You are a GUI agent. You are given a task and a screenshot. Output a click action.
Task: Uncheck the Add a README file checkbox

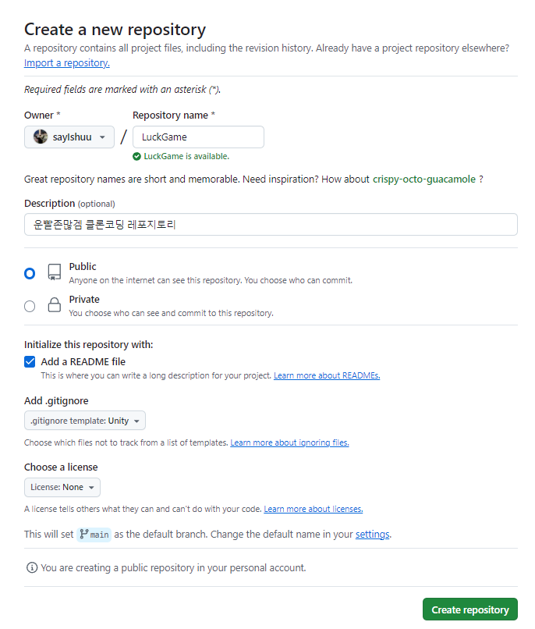(30, 362)
